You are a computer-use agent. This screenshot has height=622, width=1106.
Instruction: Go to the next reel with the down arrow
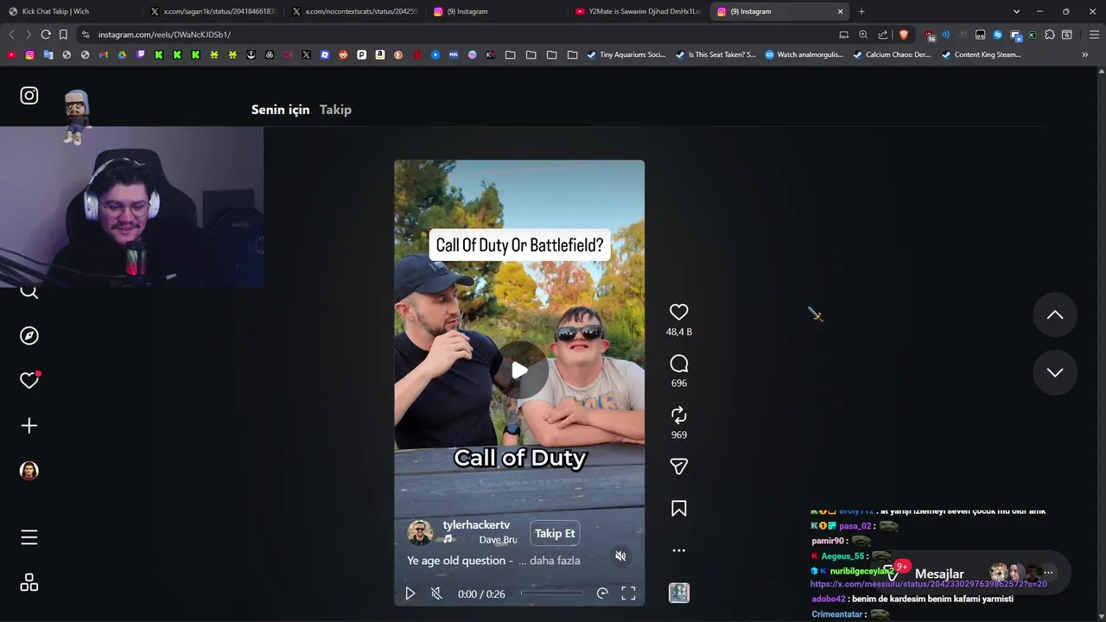(1055, 372)
